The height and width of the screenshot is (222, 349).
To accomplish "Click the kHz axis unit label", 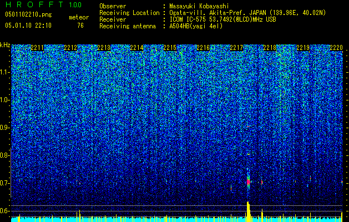I will [5, 45].
